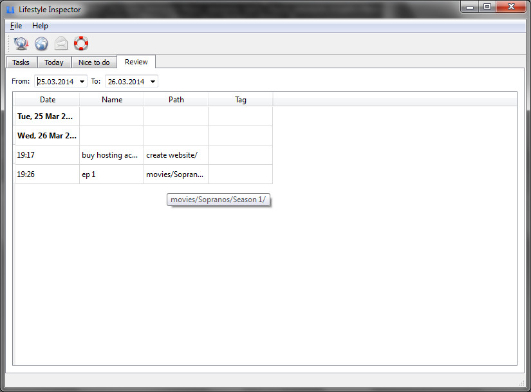This screenshot has width=531, height=392.
Task: Click the 'create website/' path cell
Action: coord(176,155)
